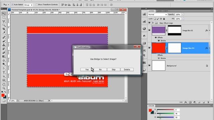Select the Brush tool
Screen dimensions: 214x120
[4, 41]
